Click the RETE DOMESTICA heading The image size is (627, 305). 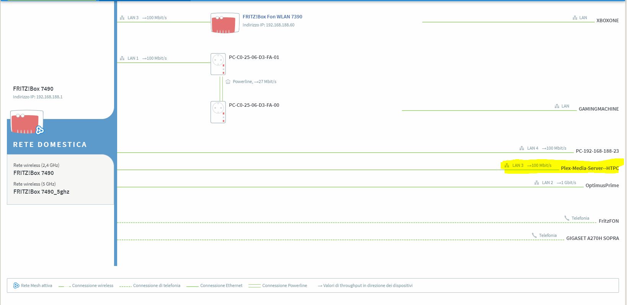[50, 145]
